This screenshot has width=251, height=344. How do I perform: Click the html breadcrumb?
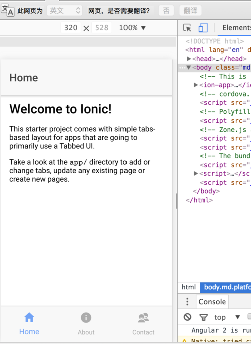point(189,287)
